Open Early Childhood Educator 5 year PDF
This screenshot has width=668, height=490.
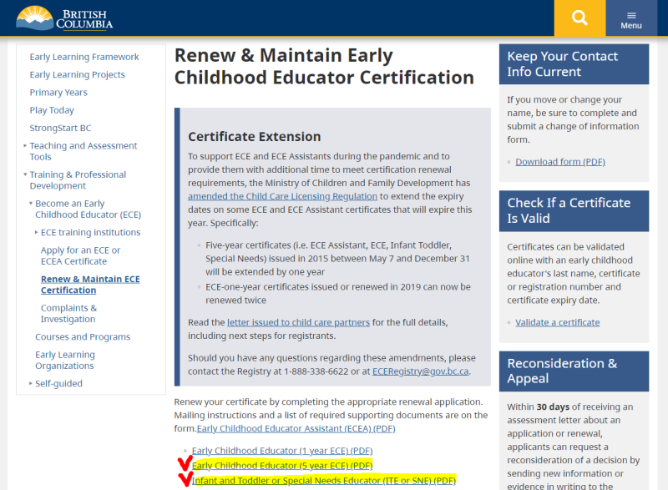pos(282,466)
